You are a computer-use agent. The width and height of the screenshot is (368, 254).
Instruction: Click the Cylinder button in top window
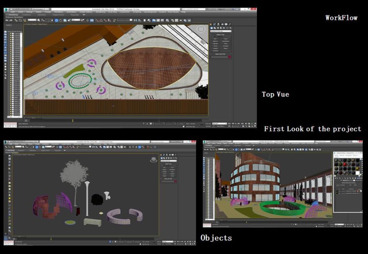pyautogui.click(x=215, y=43)
